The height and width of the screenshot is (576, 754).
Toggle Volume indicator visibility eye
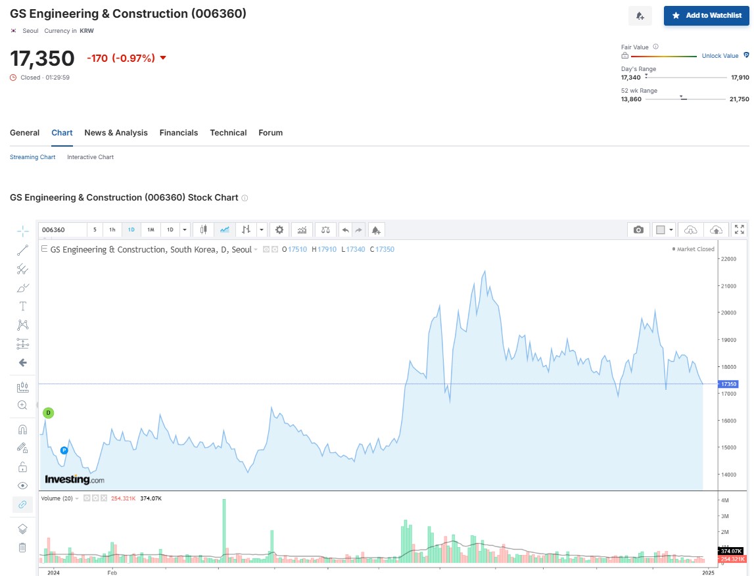pos(87,498)
